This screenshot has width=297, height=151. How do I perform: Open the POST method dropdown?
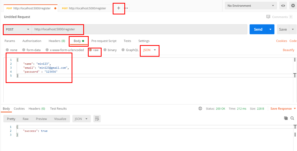pos(17,29)
